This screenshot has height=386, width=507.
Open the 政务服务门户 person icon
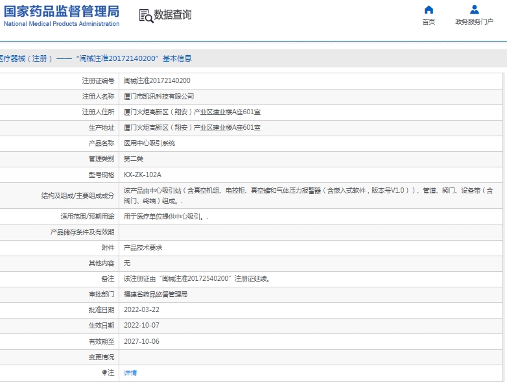pyautogui.click(x=475, y=10)
